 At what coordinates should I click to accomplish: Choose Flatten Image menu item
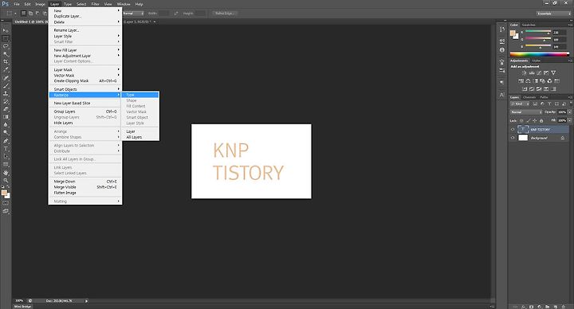coord(85,193)
